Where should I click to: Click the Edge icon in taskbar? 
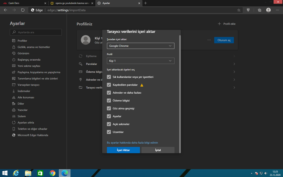(64, 173)
